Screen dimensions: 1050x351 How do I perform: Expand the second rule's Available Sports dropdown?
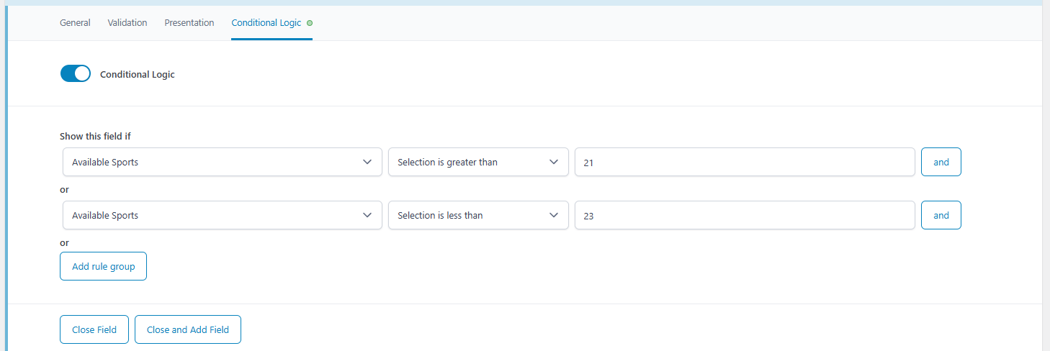[x=223, y=215]
